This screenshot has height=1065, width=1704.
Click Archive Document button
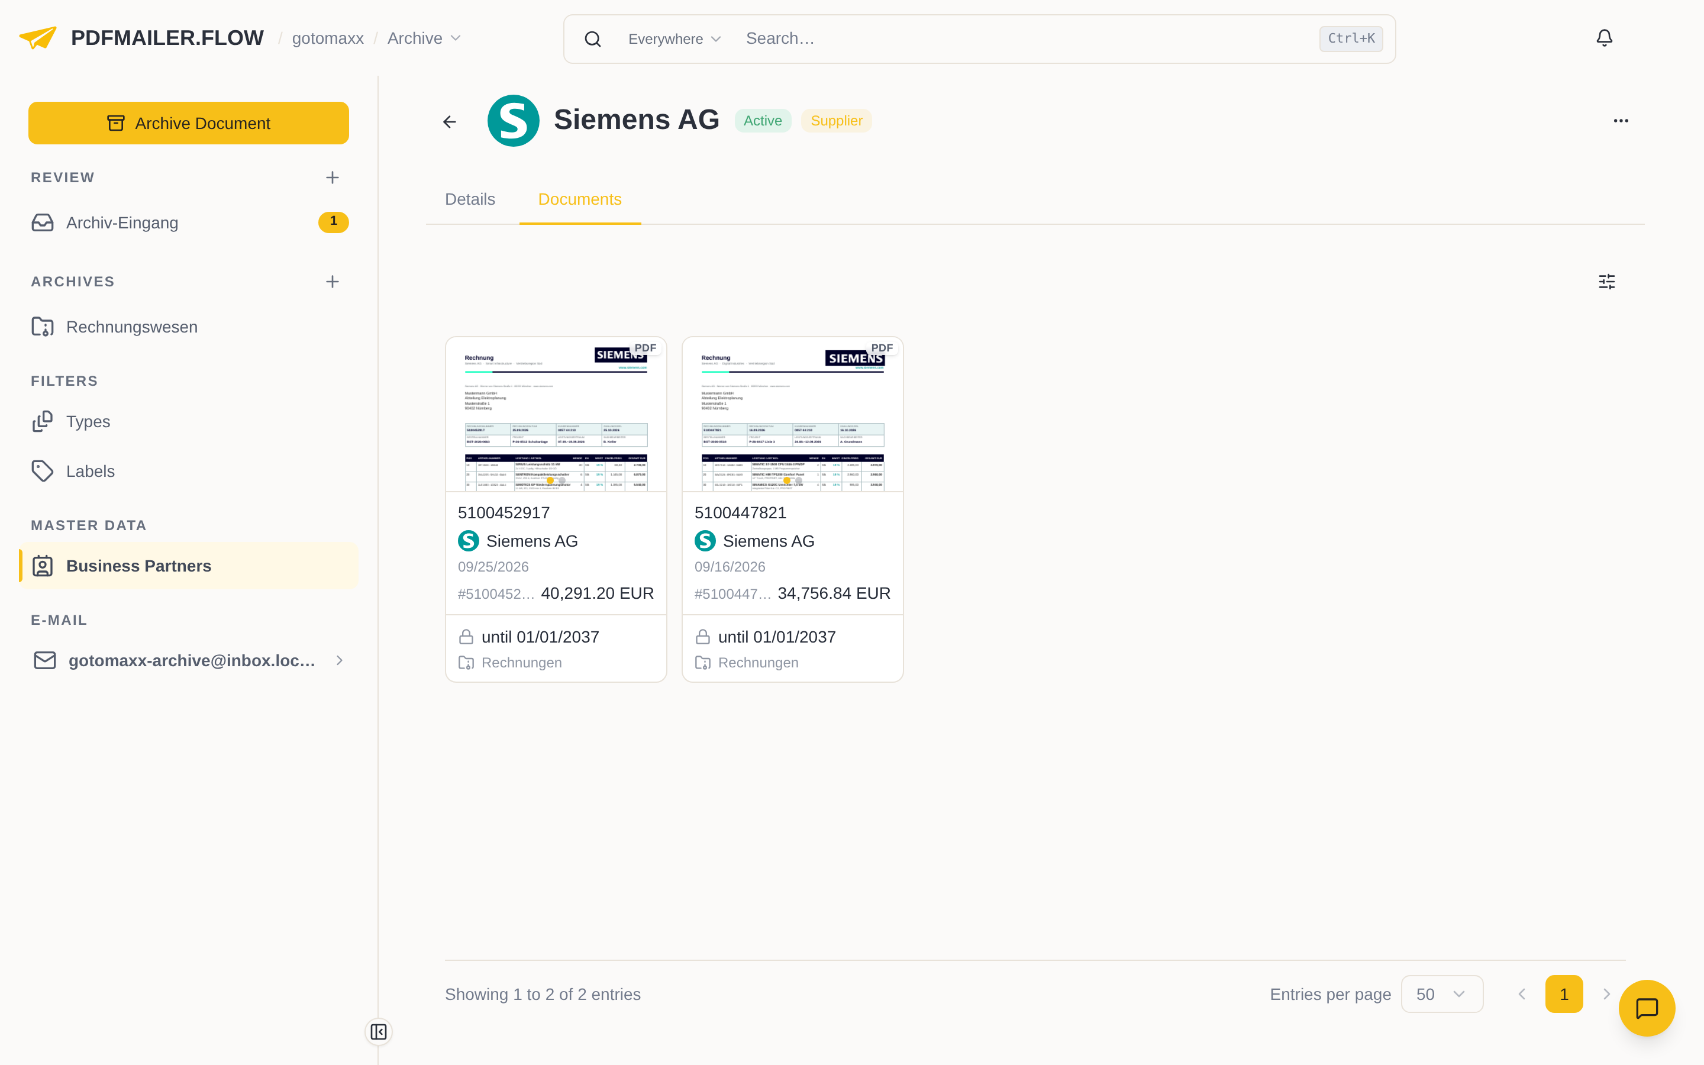(189, 123)
